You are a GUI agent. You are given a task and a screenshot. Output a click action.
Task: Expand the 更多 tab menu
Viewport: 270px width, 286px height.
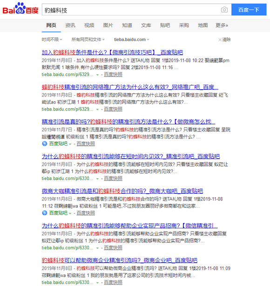222,26
